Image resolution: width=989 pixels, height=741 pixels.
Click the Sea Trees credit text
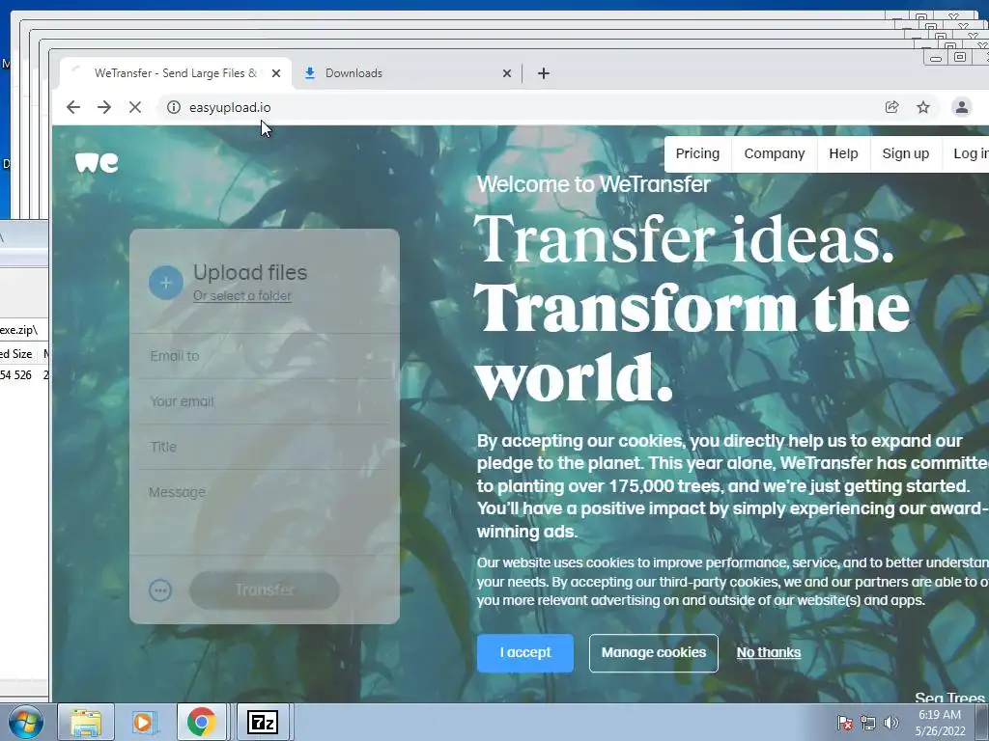click(950, 698)
